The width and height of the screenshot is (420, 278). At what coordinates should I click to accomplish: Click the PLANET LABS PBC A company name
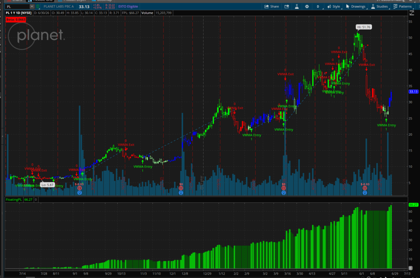click(59, 6)
